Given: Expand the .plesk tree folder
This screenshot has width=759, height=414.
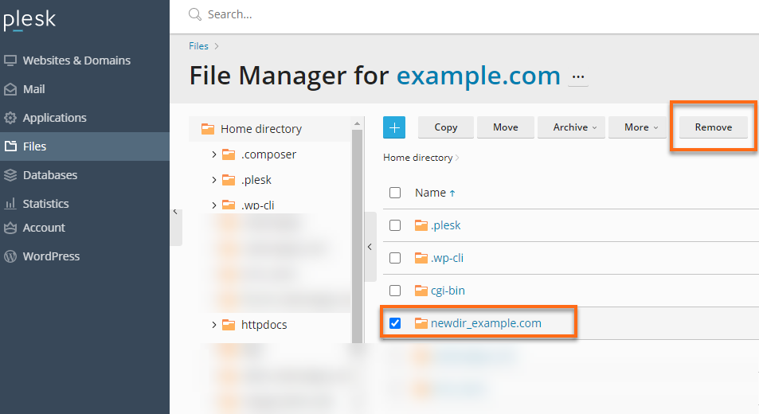Looking at the screenshot, I should click(214, 180).
